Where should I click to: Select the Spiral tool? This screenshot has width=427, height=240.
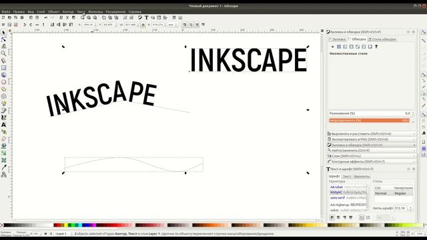coord(3,96)
